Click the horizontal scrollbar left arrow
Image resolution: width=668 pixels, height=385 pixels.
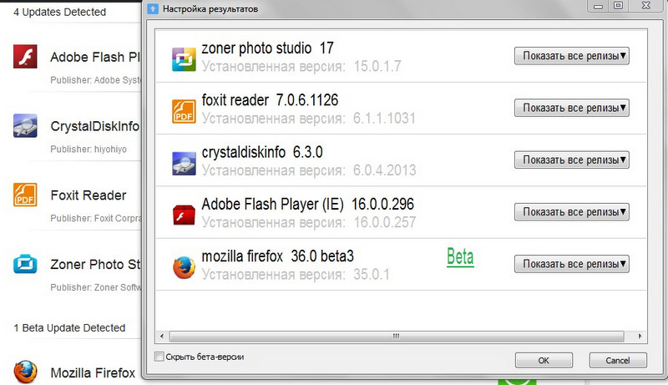[x=161, y=336]
